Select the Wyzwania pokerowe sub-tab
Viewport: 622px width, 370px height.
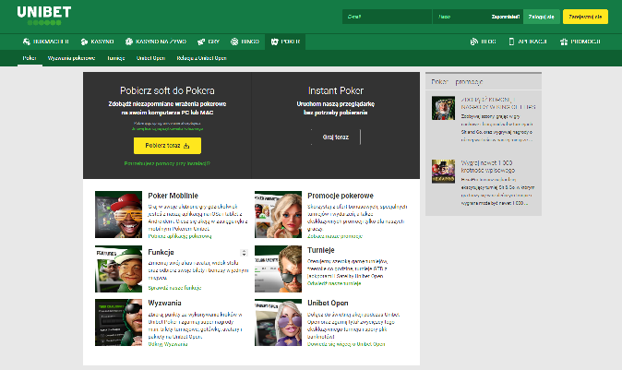click(71, 58)
